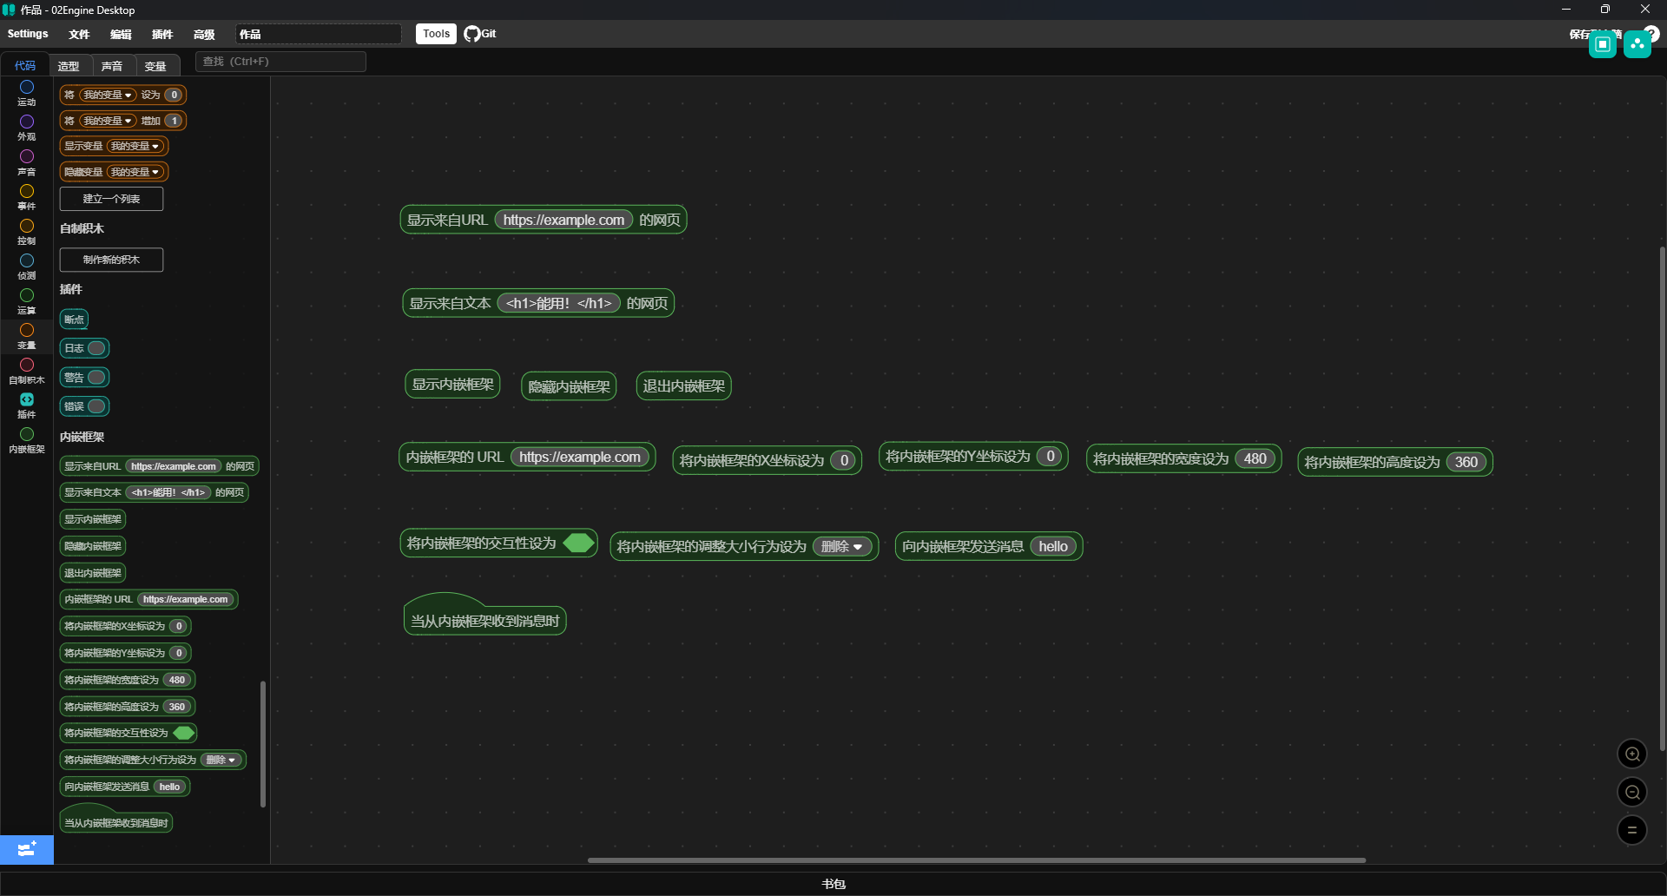Open 我的变量 dropdown in the 显示变量 block
1667x896 pixels.
135,146
